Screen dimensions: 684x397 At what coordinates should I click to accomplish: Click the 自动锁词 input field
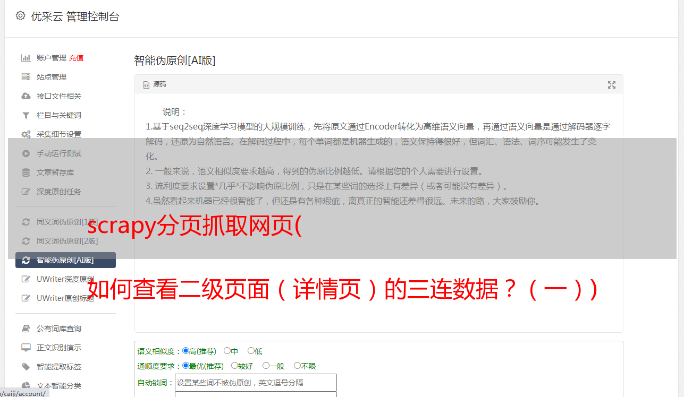(256, 383)
